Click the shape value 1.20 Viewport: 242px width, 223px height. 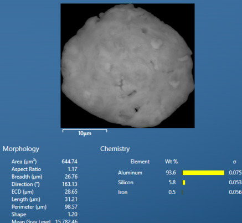coord(73,215)
